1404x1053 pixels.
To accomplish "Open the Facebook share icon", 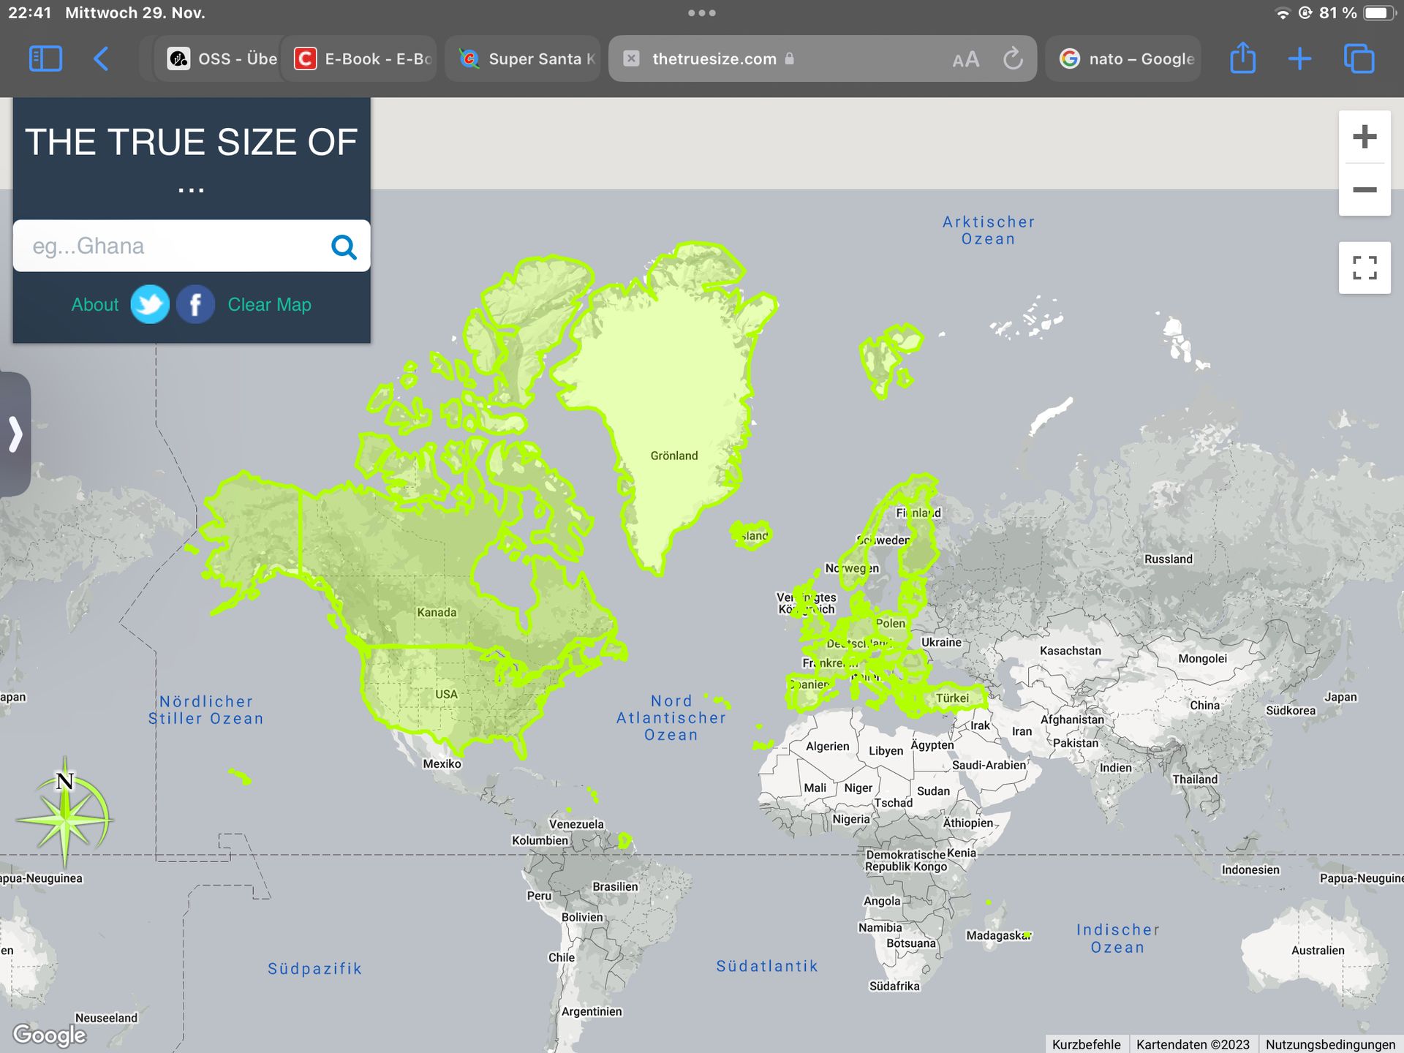I will [195, 304].
